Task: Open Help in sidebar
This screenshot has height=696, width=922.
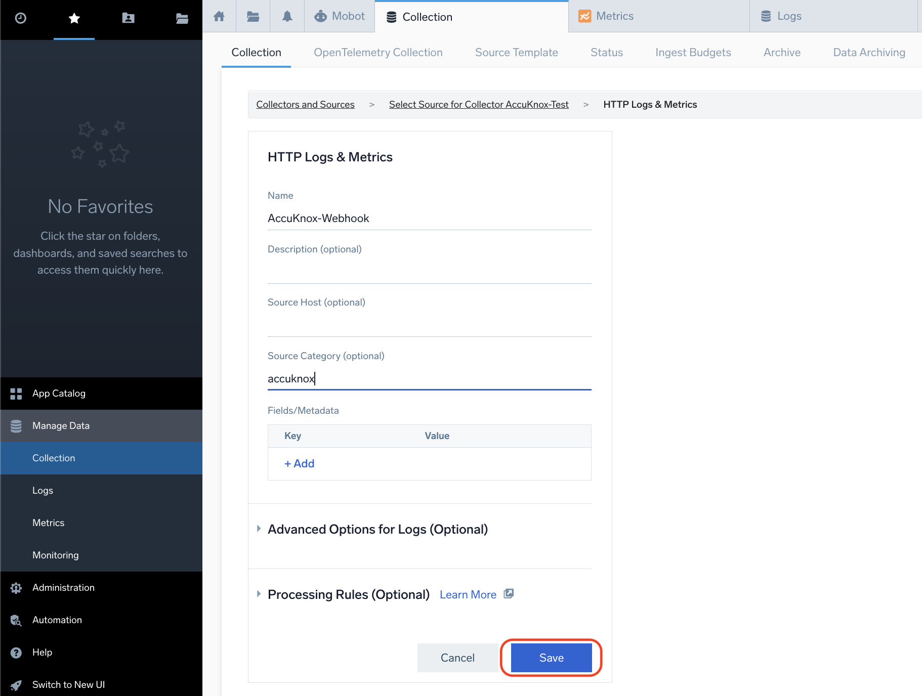Action: (x=101, y=652)
